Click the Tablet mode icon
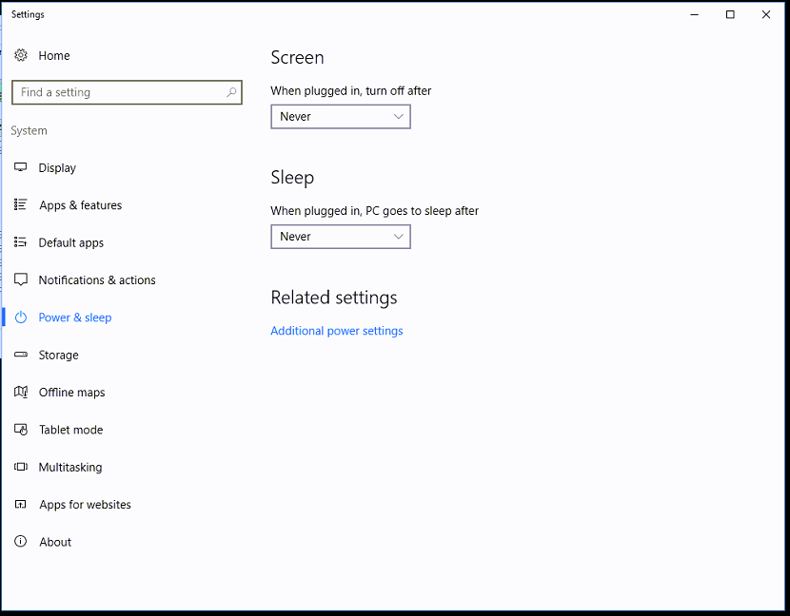 click(21, 430)
